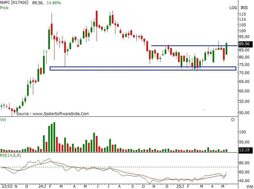This screenshot has height=189, width=254.
Task: Click the NHPC [N17400] symbol label
Action: click(x=13, y=3)
